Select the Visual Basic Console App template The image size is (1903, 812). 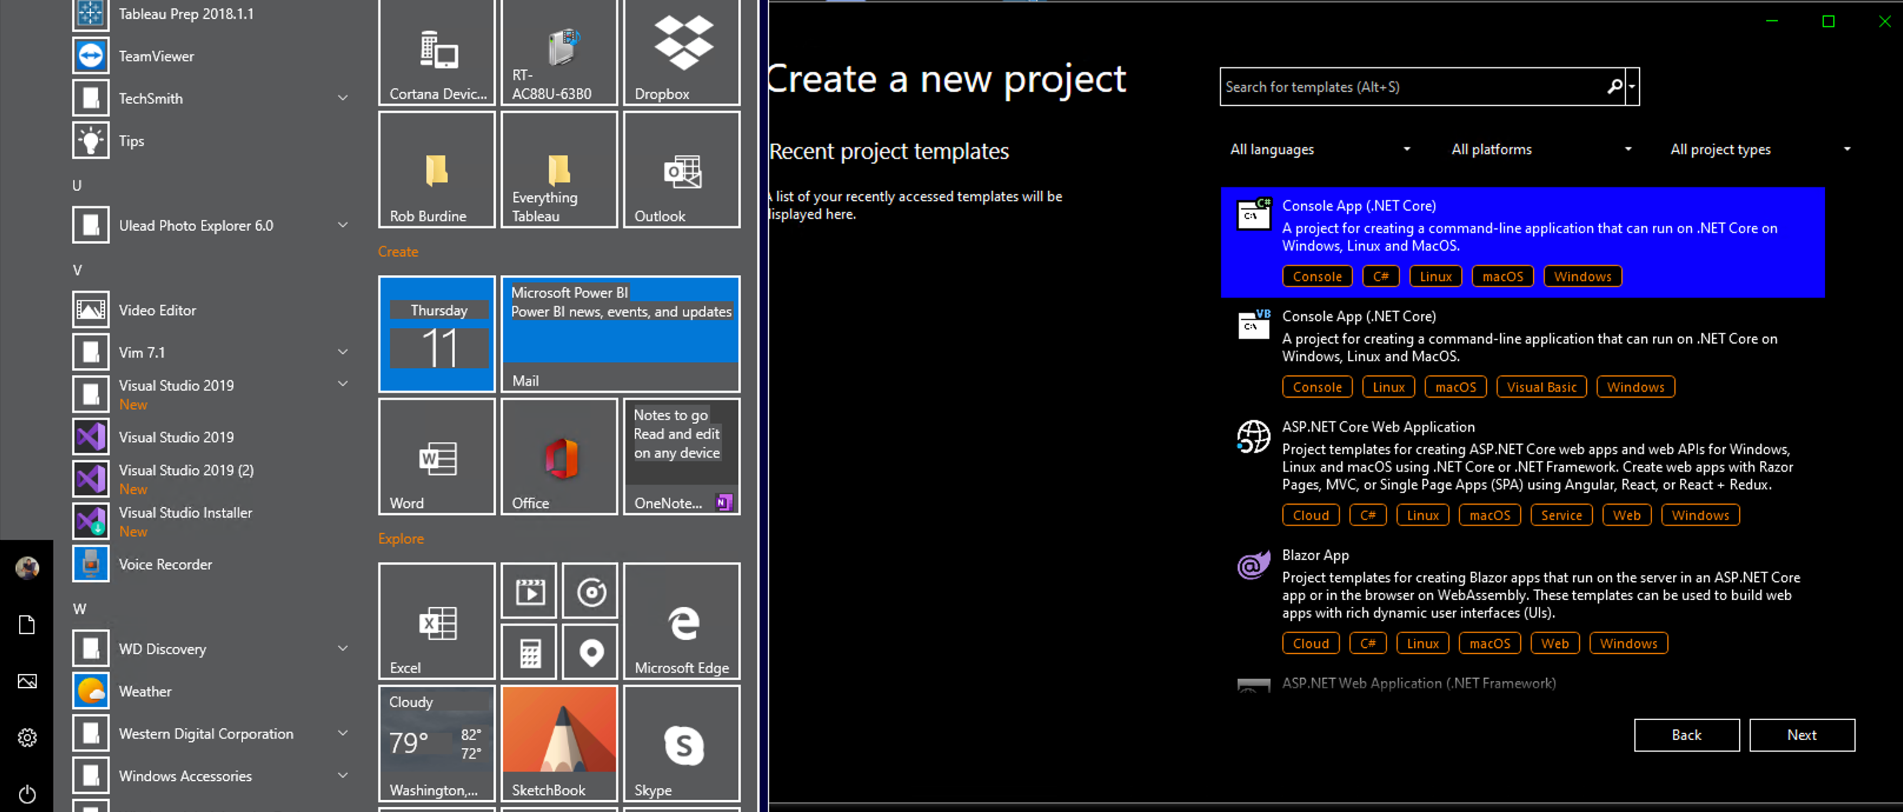(1522, 353)
